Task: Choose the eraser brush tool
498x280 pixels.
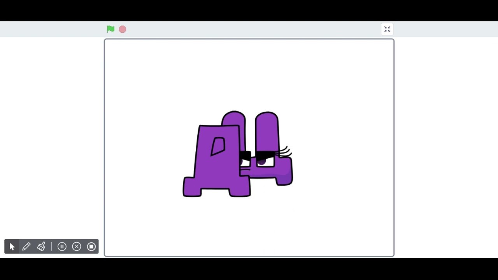Action: point(41,247)
